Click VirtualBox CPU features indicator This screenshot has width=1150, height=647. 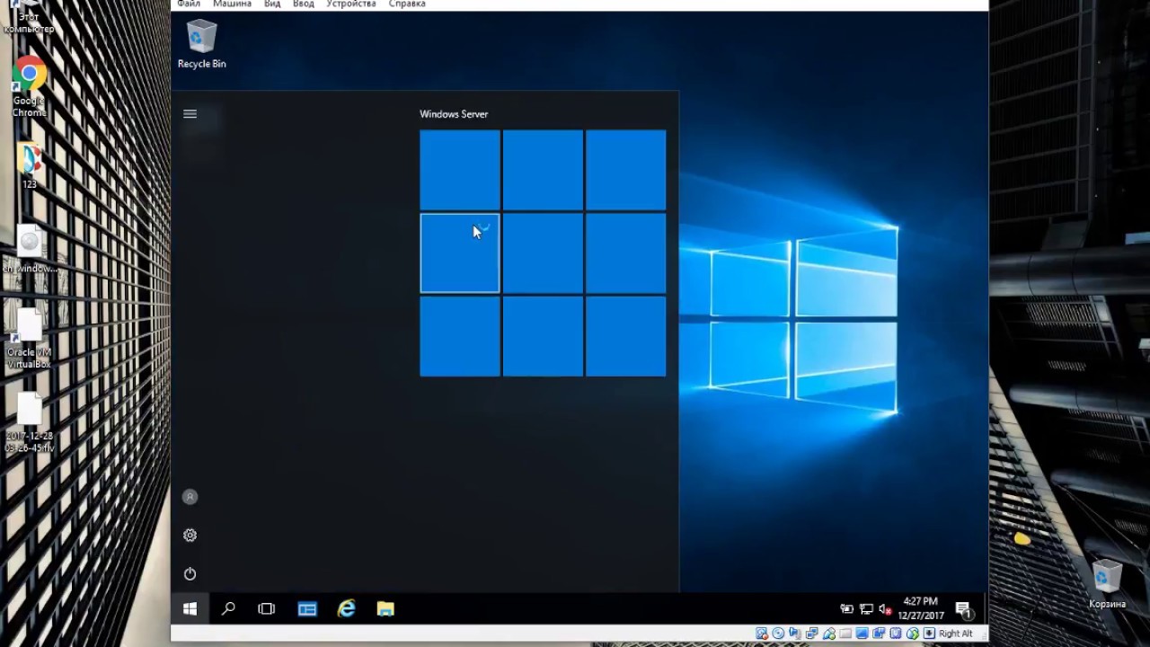tap(896, 634)
